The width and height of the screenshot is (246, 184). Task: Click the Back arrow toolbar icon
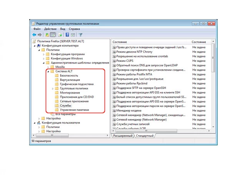[34, 34]
